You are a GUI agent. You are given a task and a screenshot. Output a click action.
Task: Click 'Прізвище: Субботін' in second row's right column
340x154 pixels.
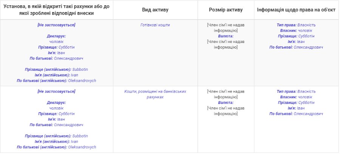(296, 102)
